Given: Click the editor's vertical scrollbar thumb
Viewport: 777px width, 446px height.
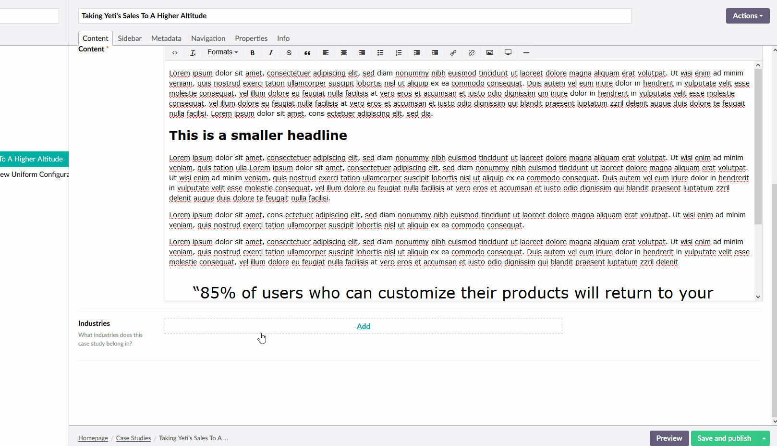Looking at the screenshot, I should pyautogui.click(x=758, y=147).
